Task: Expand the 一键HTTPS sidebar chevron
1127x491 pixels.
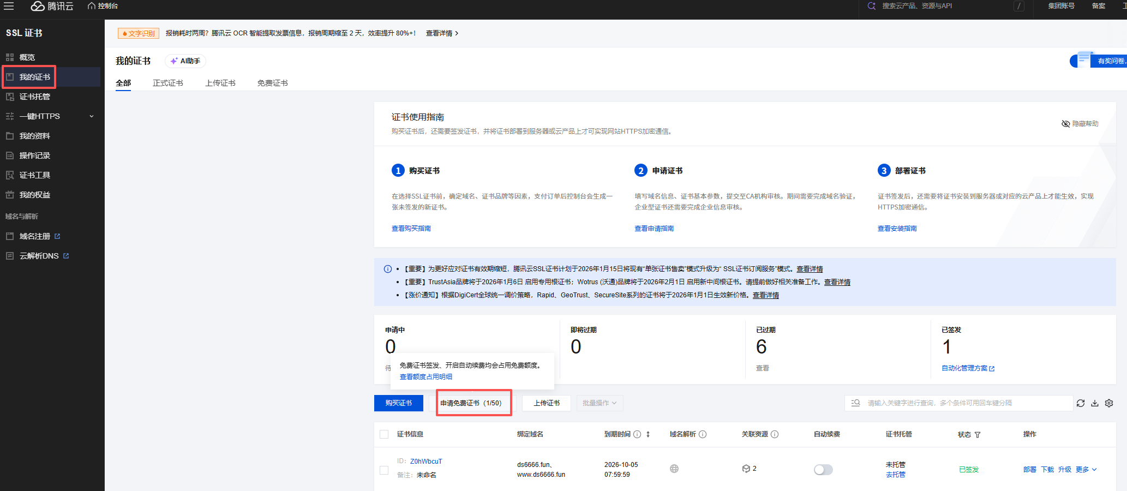Action: [92, 116]
